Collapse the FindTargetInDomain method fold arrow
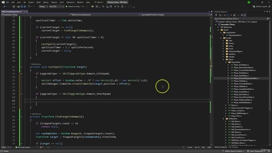Viewport: 272px width, 153px height. tap(22, 117)
